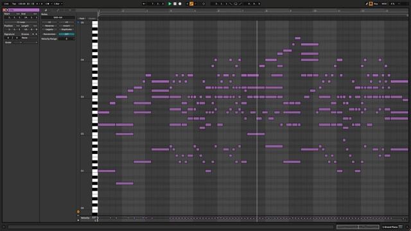Viewport: 411px width, 231px height.
Task: Click the info view toggle icon at bottom left
Action: [x=3, y=227]
